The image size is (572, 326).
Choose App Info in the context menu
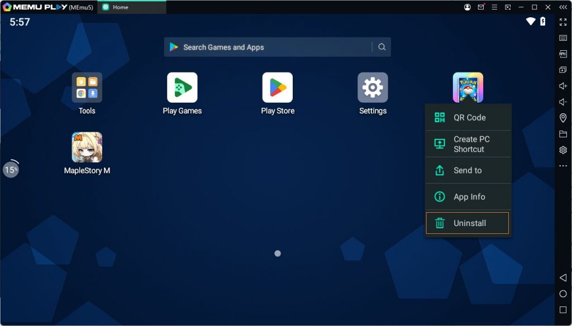[x=468, y=197]
